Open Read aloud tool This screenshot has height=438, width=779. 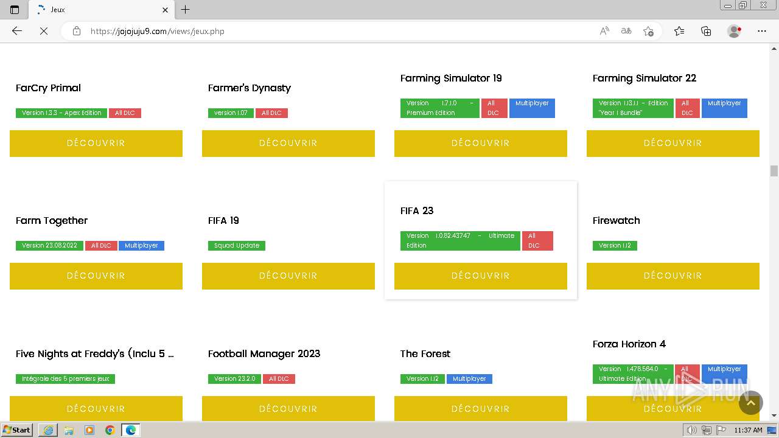click(x=604, y=31)
